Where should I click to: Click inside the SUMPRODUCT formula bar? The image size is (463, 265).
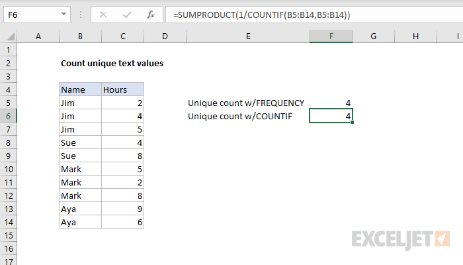[x=314, y=15]
